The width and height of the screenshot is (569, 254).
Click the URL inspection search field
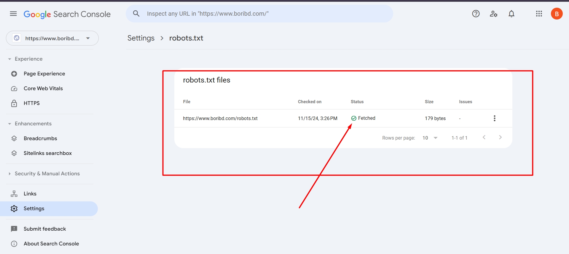pos(261,14)
